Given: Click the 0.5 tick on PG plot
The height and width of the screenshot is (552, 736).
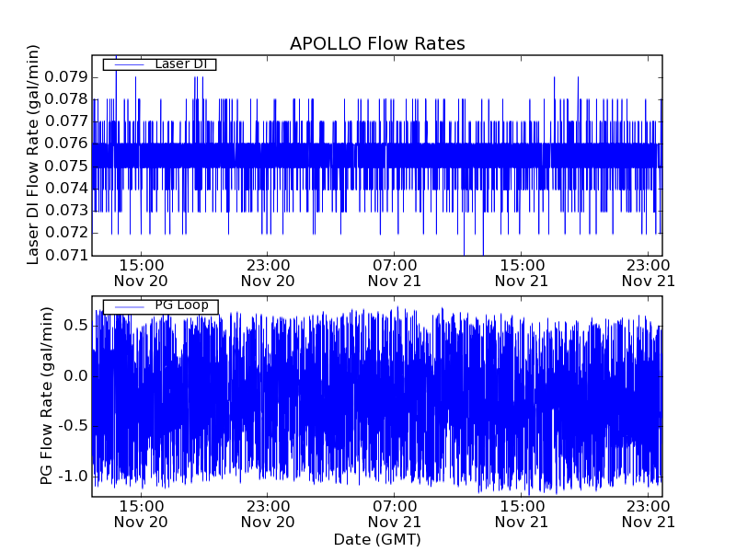Looking at the screenshot, I should tap(75, 326).
